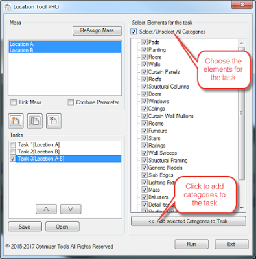The image size is (256, 259).
Task: Click Add selected Categories to Task button
Action: pos(189,221)
